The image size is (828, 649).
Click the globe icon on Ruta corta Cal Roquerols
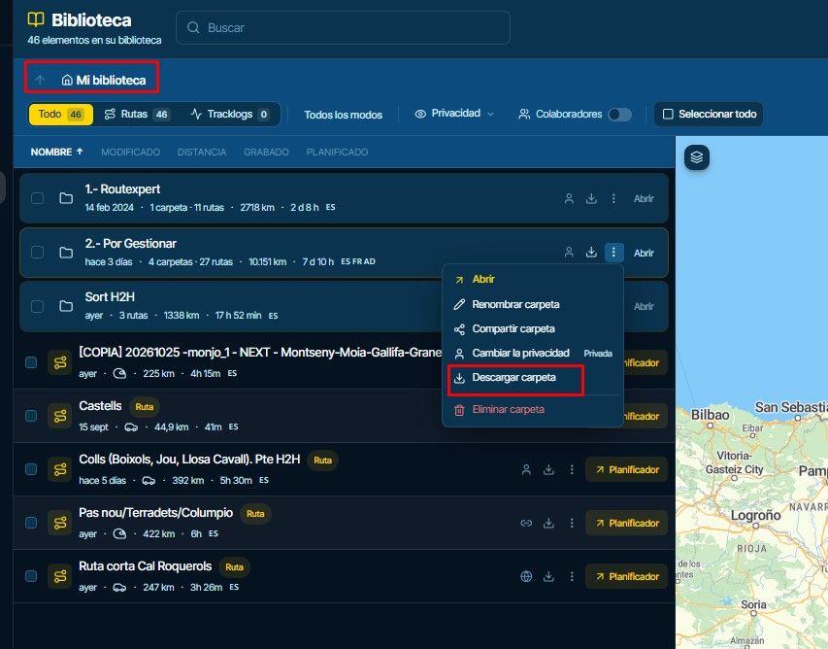pos(526,576)
